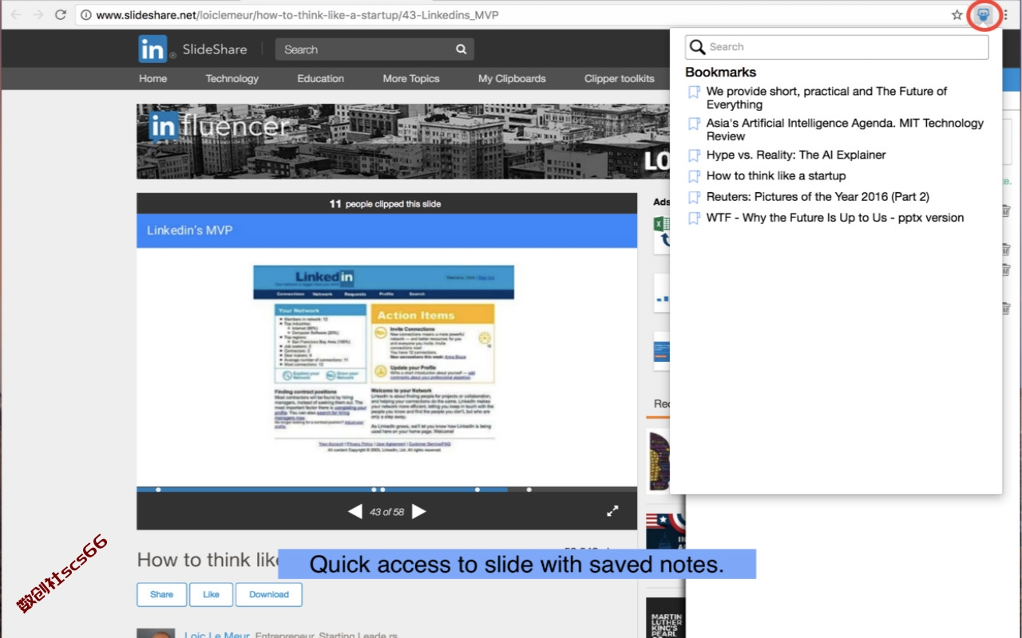Open the Home menu item
1022x638 pixels.
pos(153,78)
